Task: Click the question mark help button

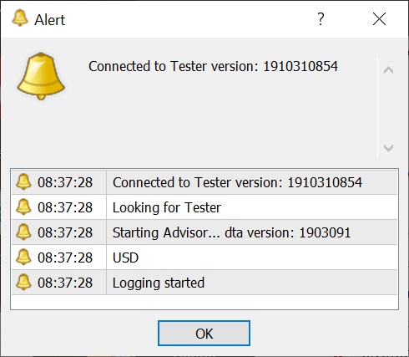Action: tap(321, 19)
